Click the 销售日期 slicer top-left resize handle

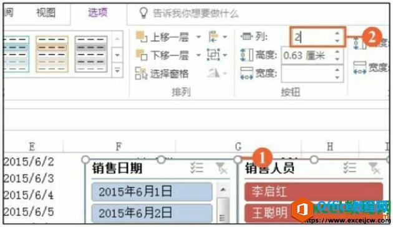(85, 160)
